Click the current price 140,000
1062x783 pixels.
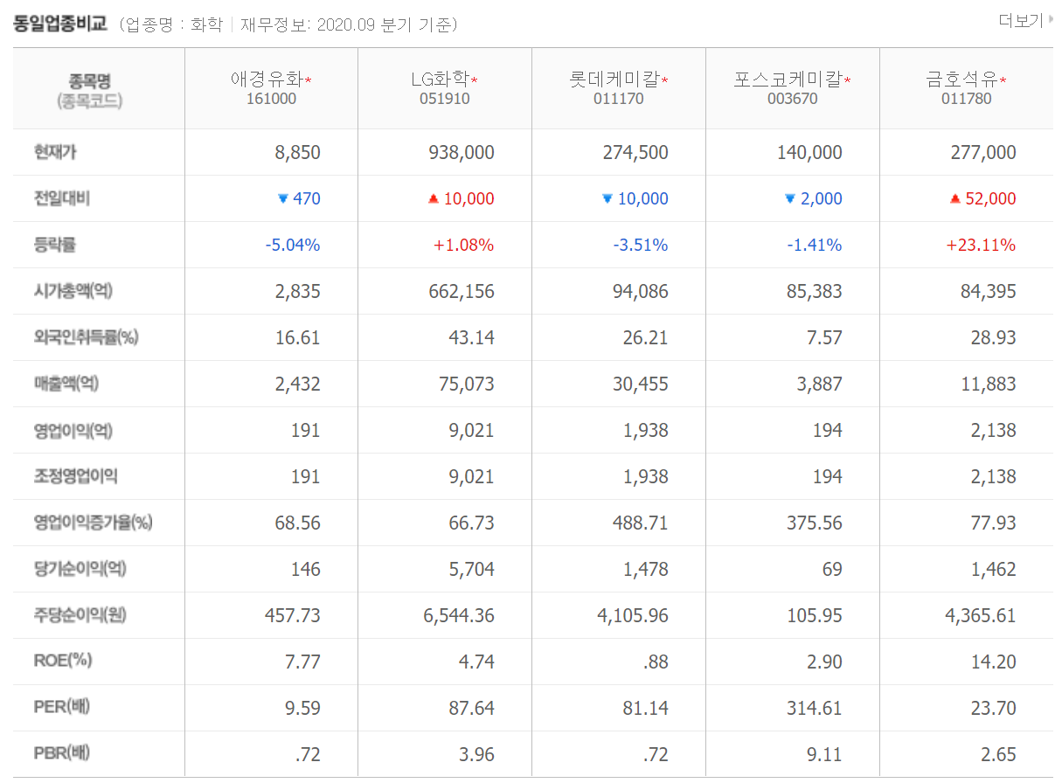[x=809, y=153]
